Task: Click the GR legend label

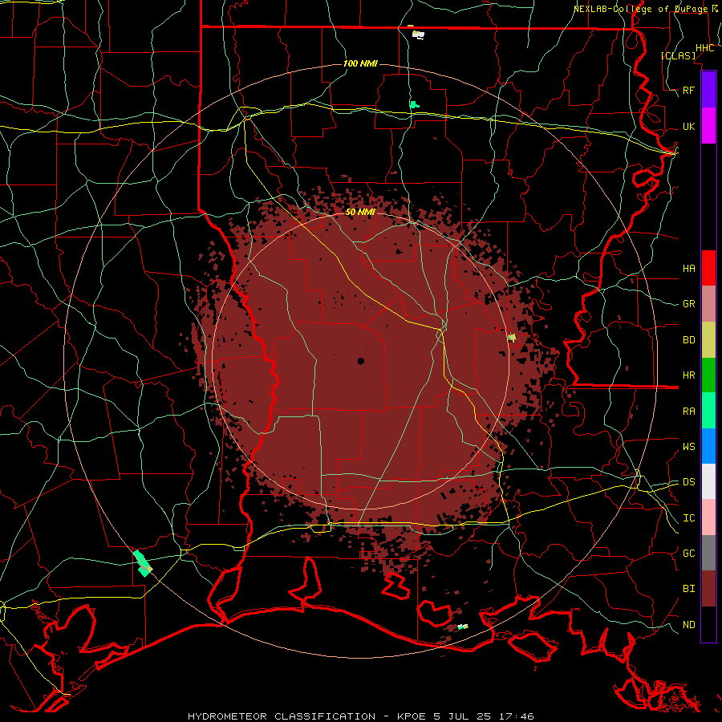Action: point(689,304)
